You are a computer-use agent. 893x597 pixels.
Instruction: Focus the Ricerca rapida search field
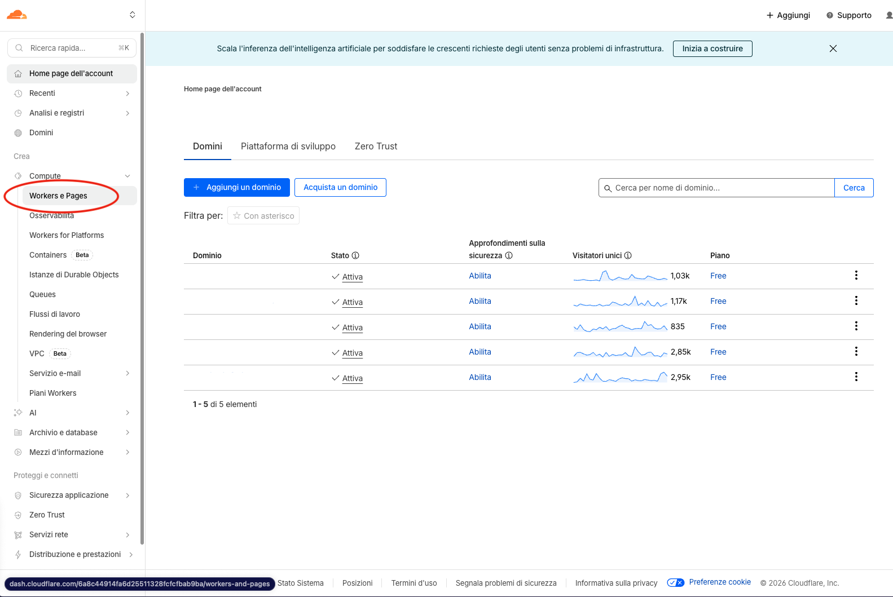[x=72, y=48]
